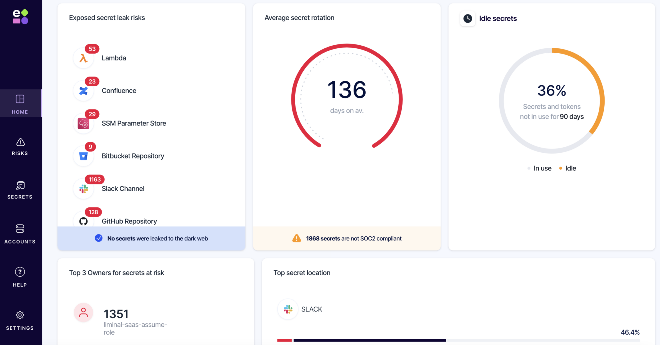The height and width of the screenshot is (345, 660).
Task: Switch to the Home navigation item
Action: tap(20, 104)
